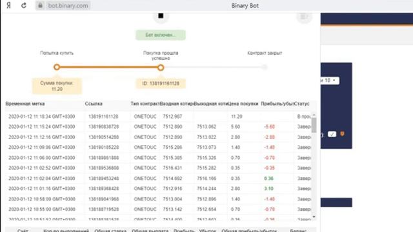Click the green profit value 0.36
Image resolution: width=413 pixels, height=232 pixels.
268,179
